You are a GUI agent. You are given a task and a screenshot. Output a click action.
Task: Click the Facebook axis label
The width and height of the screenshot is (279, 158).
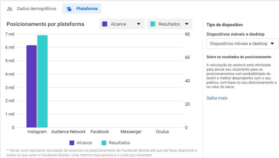(x=100, y=132)
